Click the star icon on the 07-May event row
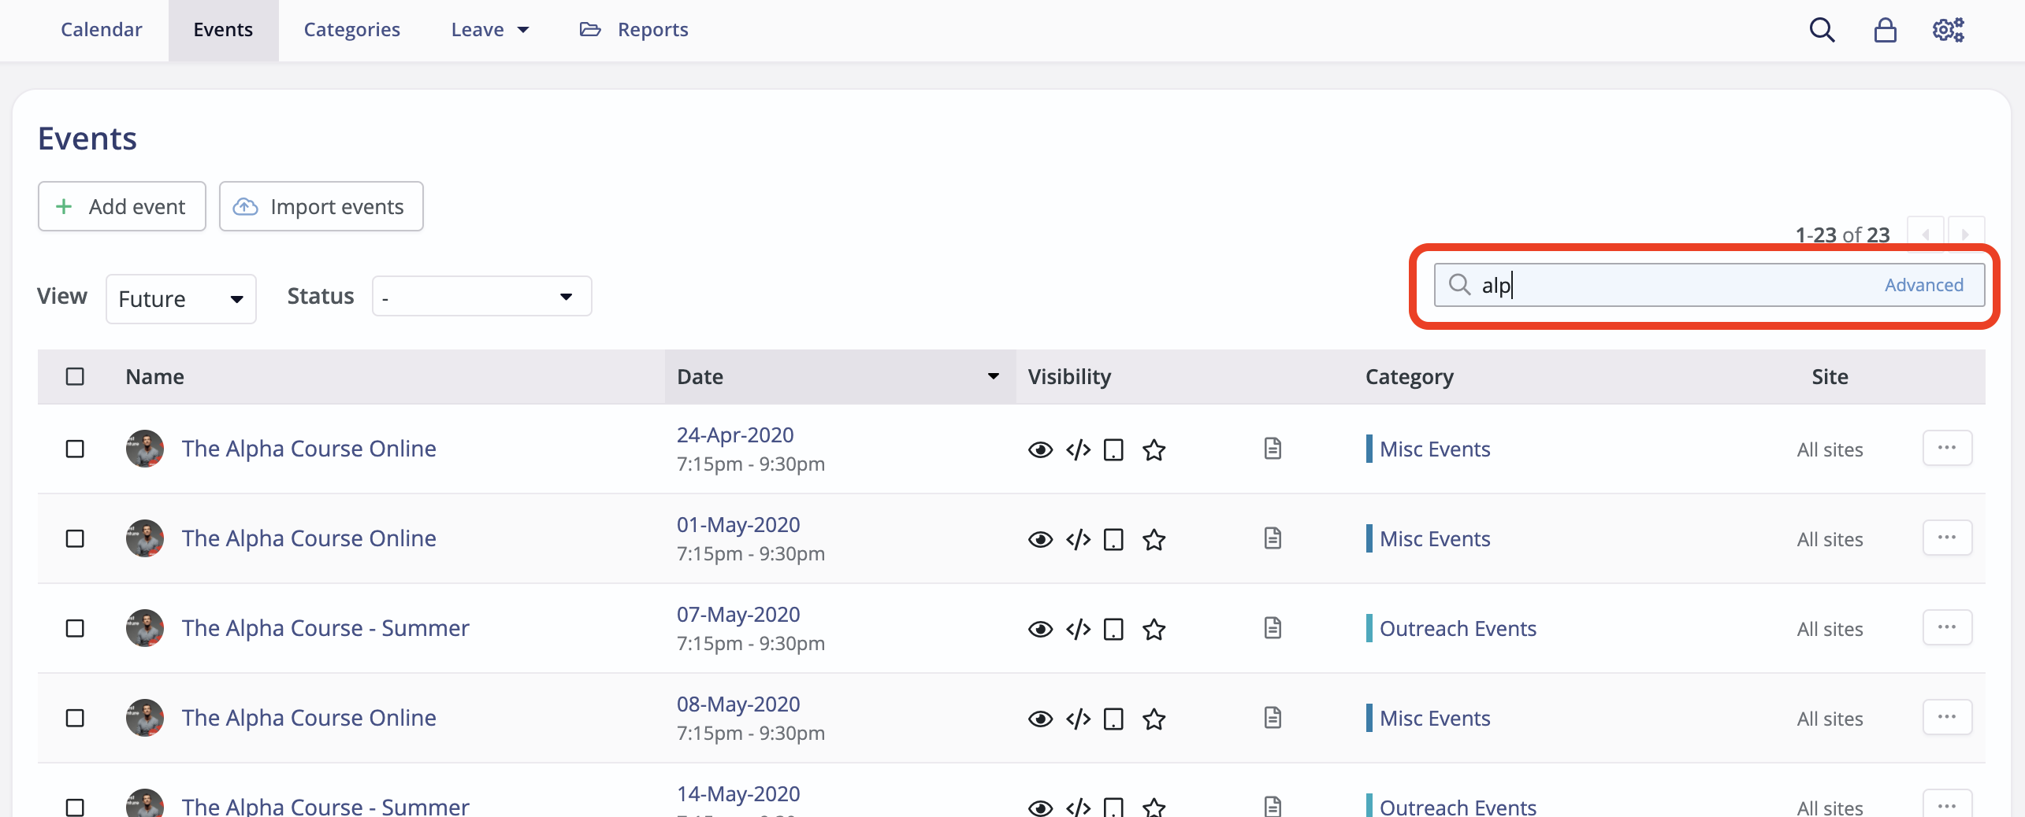 [x=1153, y=629]
